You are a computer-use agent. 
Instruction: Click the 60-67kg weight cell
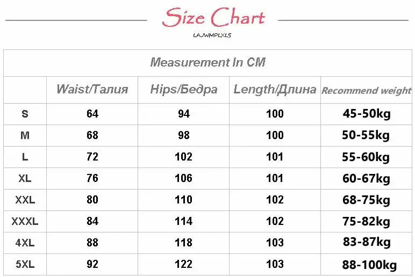coord(366,179)
